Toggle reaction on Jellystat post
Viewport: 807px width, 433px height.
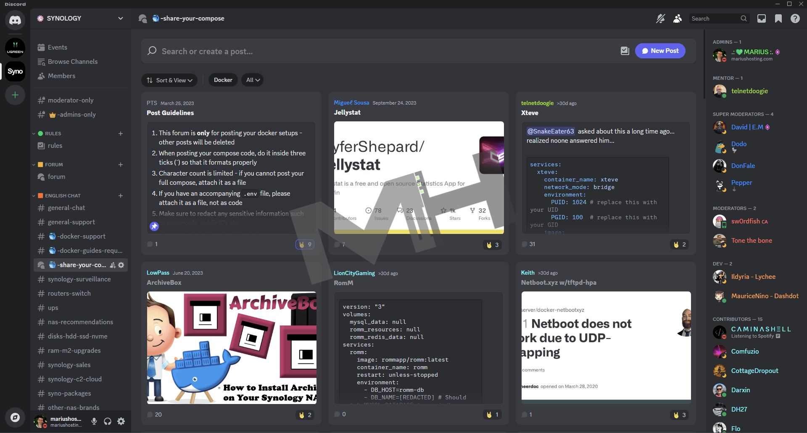point(492,245)
